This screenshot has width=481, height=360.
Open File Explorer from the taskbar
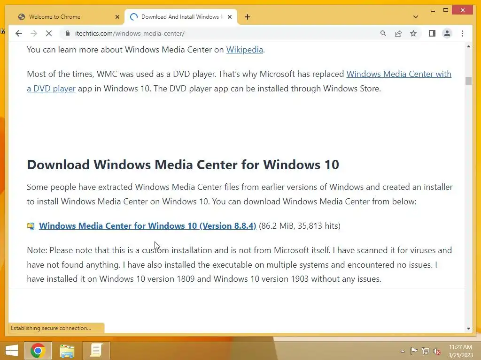pos(67,351)
